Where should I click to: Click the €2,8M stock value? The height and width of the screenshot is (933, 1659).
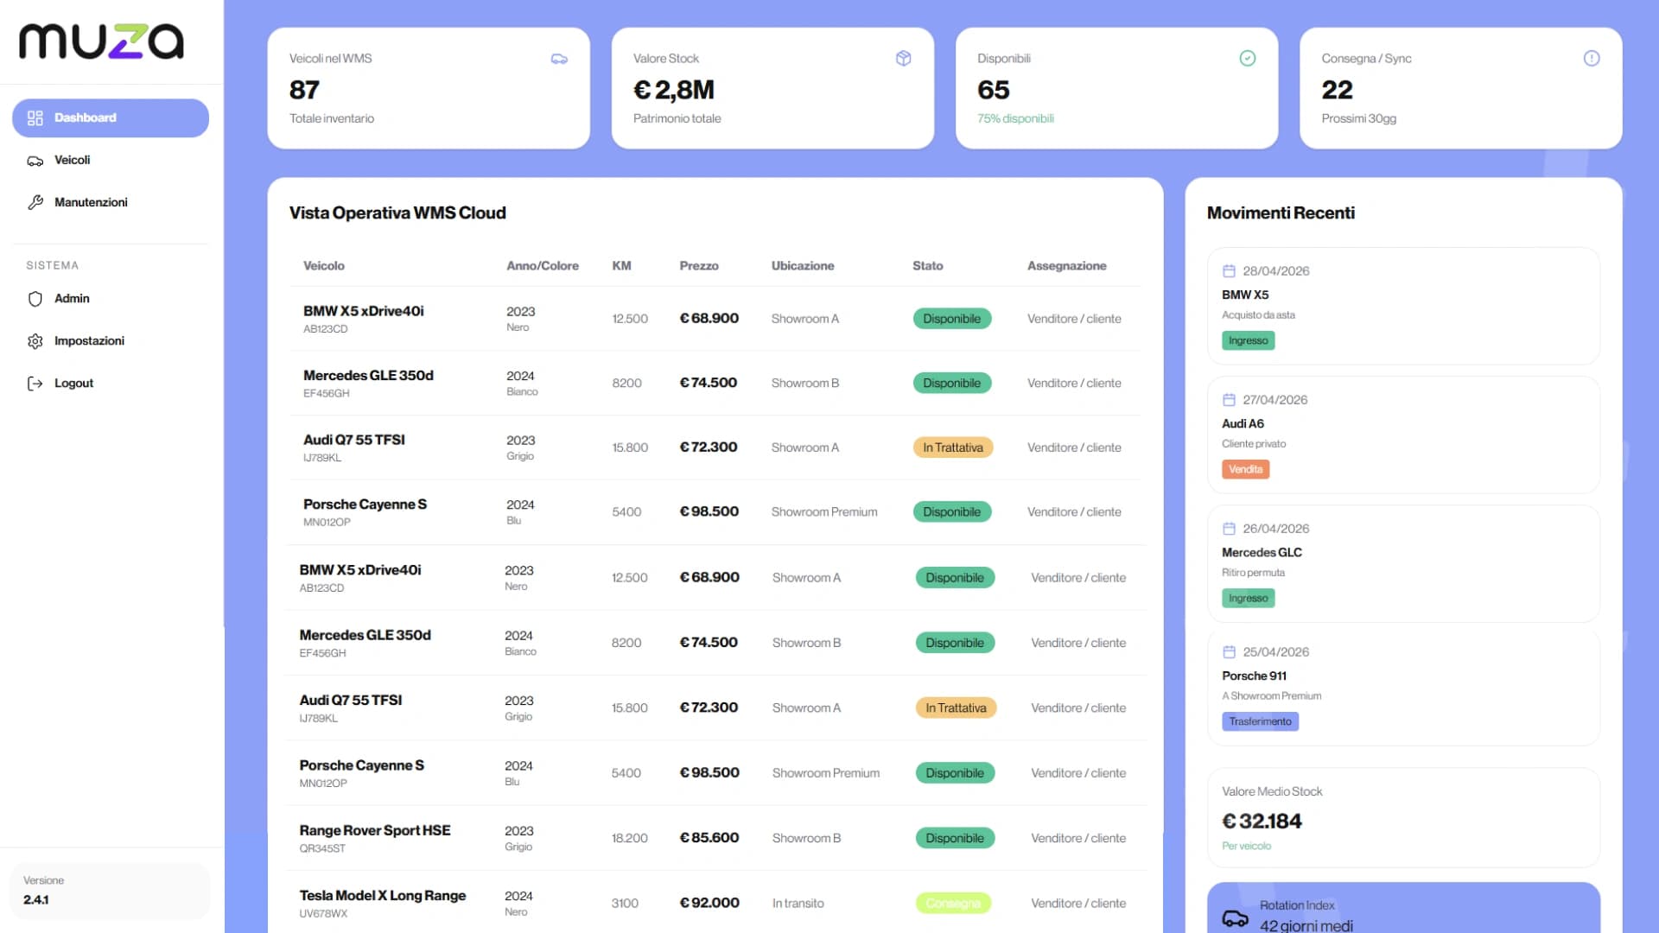674,90
